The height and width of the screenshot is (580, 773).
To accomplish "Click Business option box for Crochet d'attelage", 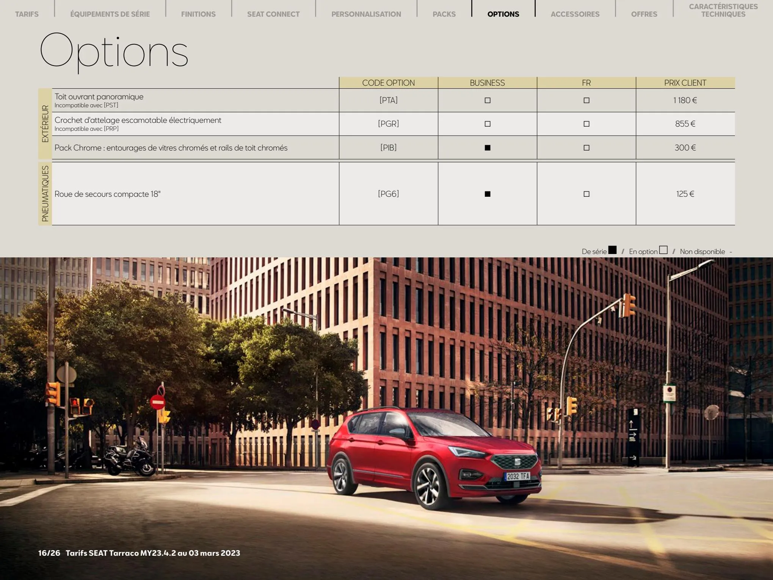I will (488, 124).
